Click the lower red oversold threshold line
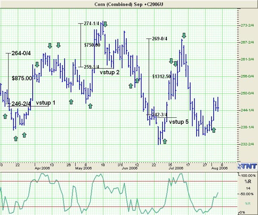The image size is (258, 215). 119,207
